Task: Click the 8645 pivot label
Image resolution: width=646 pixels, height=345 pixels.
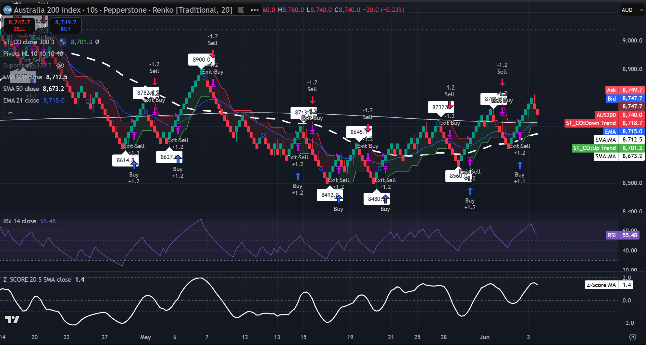Action: click(x=359, y=132)
